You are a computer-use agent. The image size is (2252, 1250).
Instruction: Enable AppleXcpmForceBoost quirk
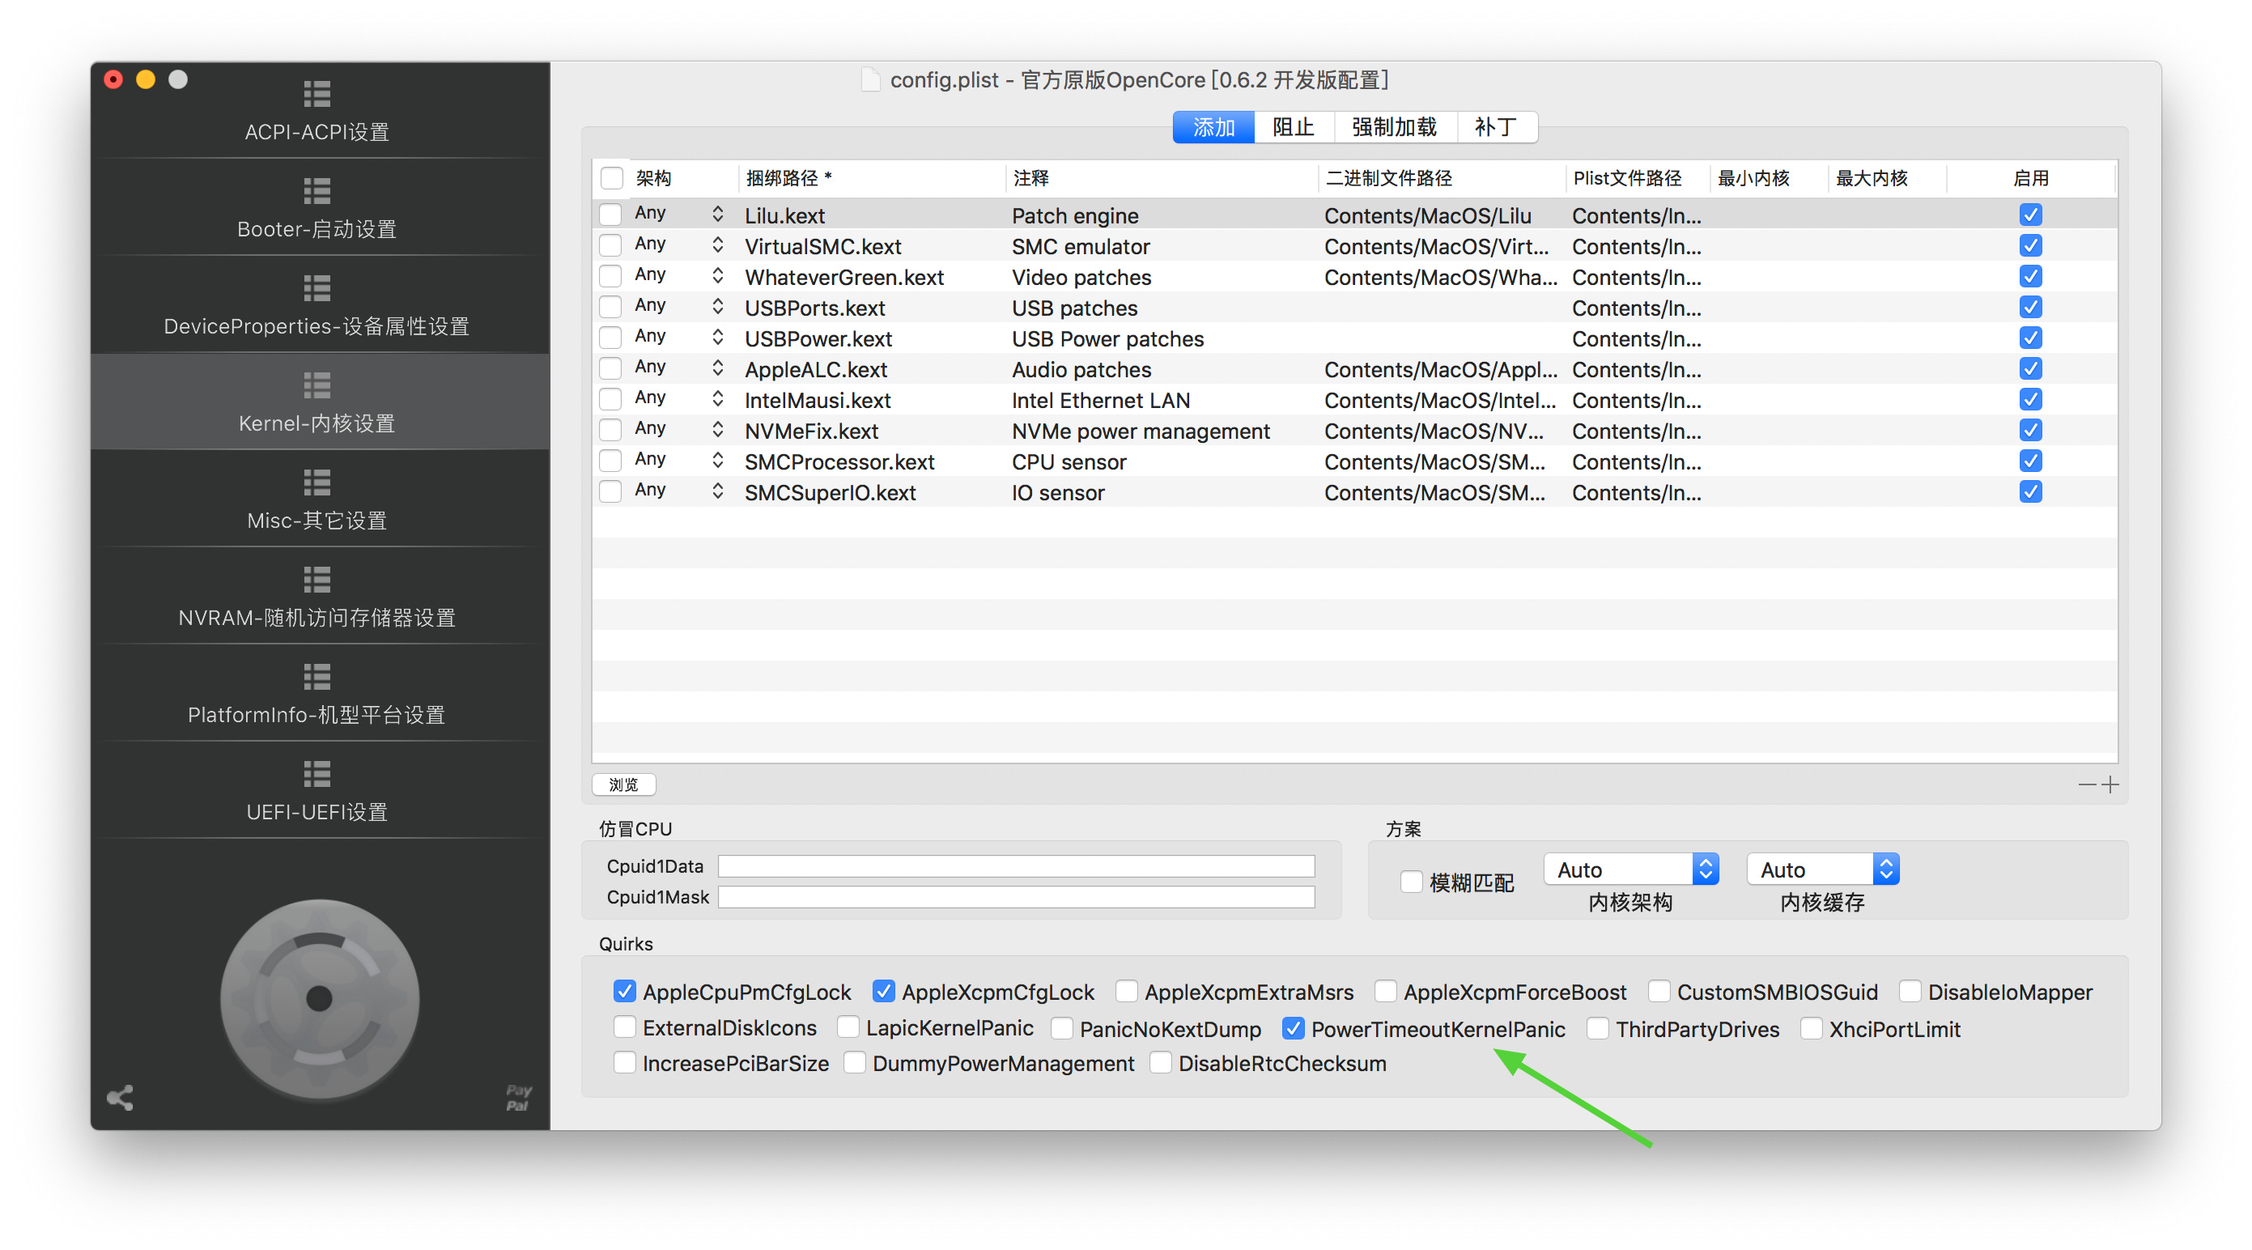pos(1385,991)
